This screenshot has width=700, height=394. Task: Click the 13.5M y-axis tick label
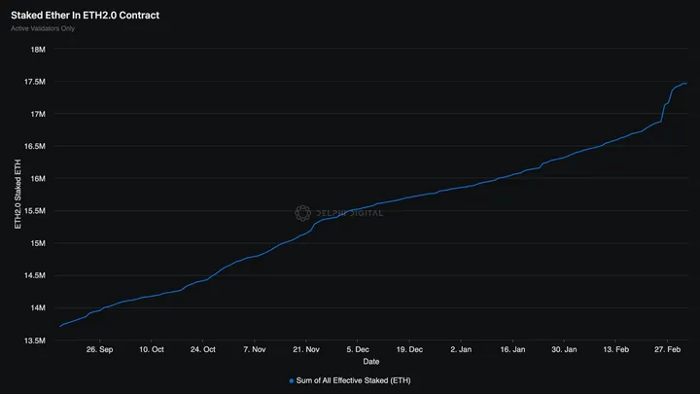click(35, 340)
